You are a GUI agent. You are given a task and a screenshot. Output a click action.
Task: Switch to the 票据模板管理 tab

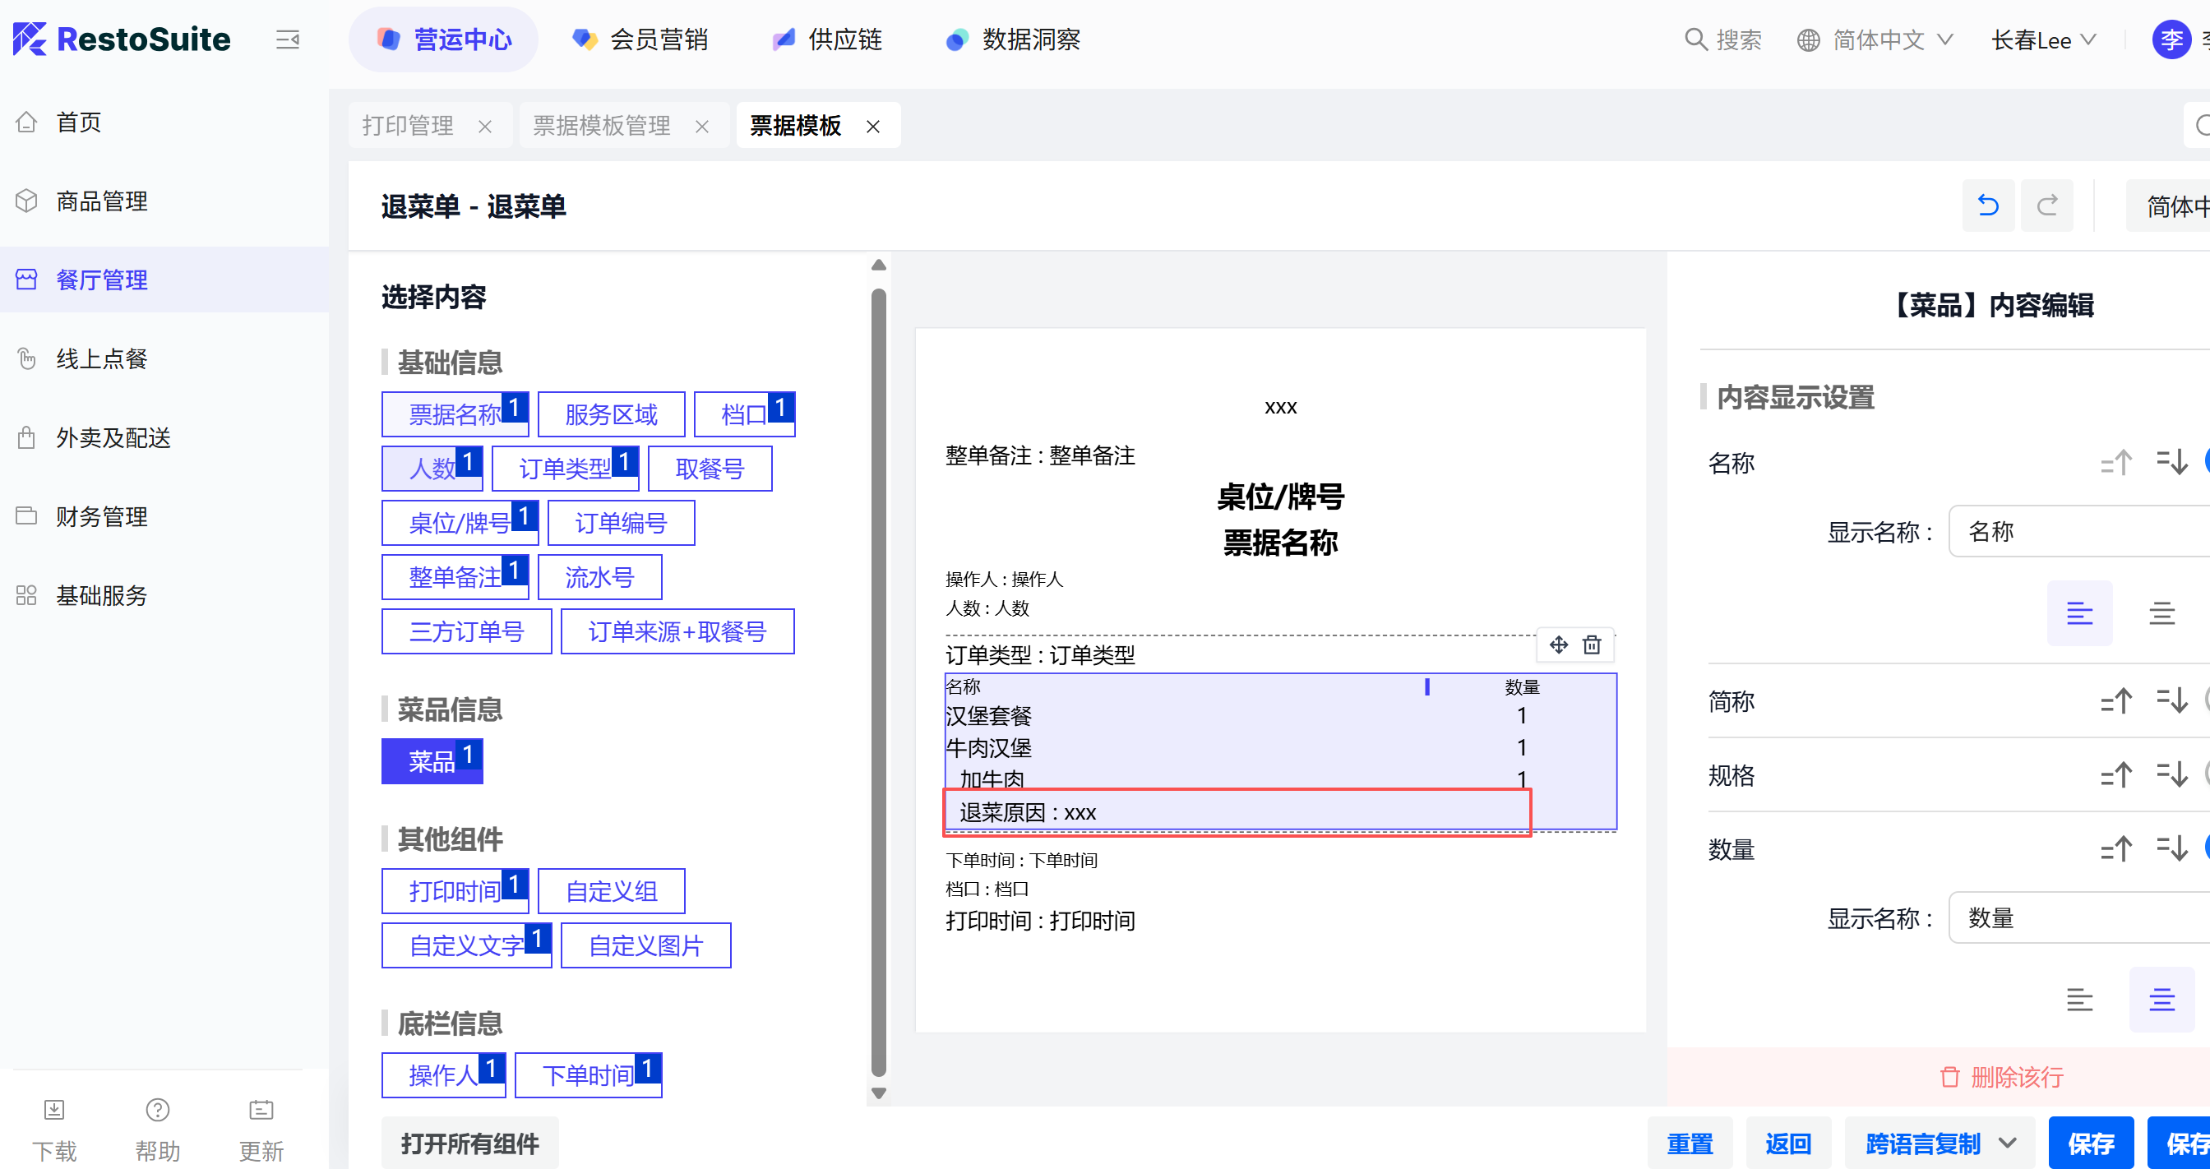click(x=601, y=126)
